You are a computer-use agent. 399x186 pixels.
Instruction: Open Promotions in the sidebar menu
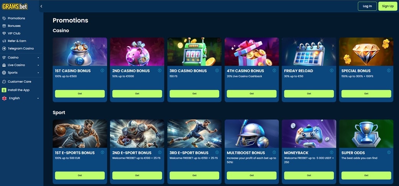(x=16, y=18)
